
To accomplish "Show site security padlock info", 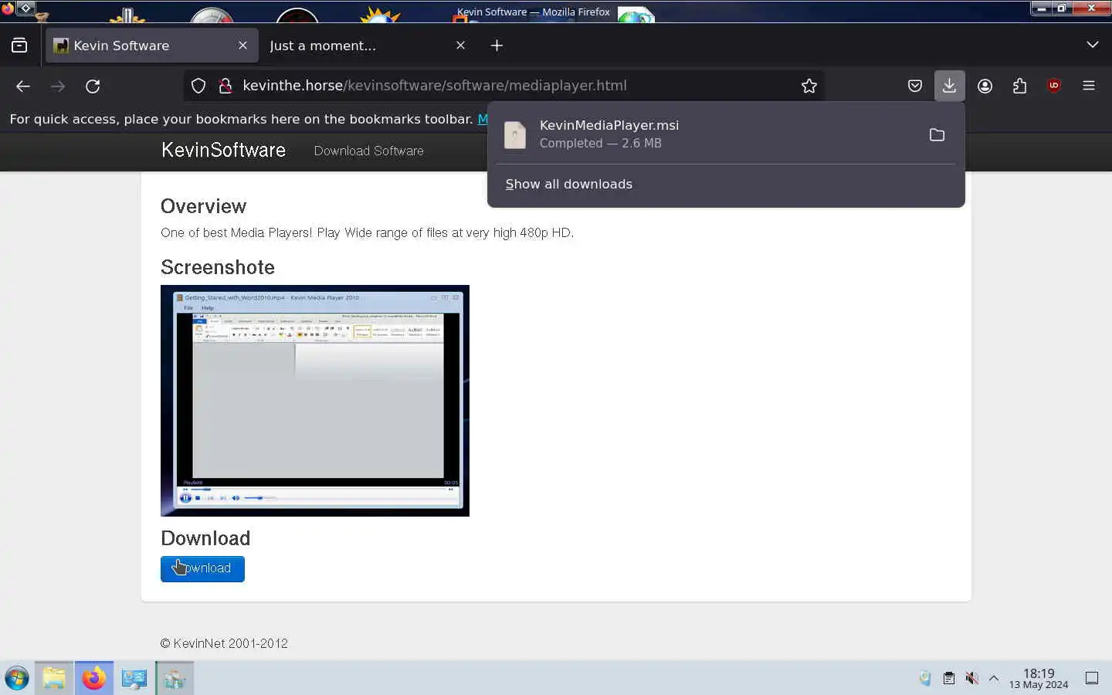I will (x=225, y=86).
